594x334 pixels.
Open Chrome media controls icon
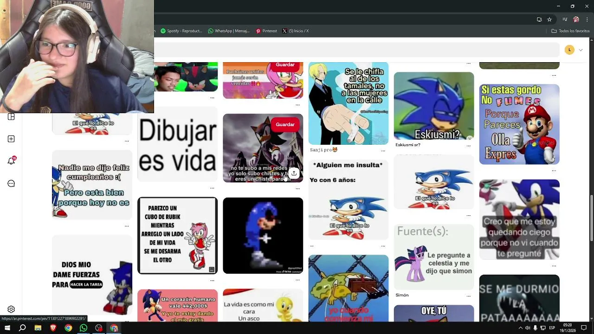pyautogui.click(x=565, y=19)
